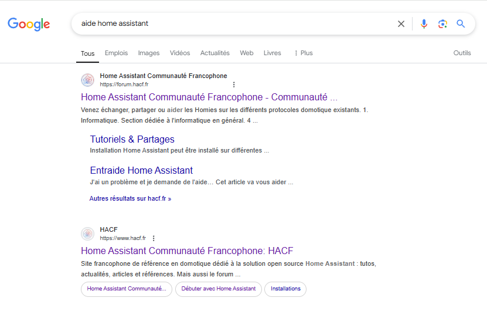Open the Entraide Home Assistant link
The image size is (487, 311).
[x=141, y=170]
